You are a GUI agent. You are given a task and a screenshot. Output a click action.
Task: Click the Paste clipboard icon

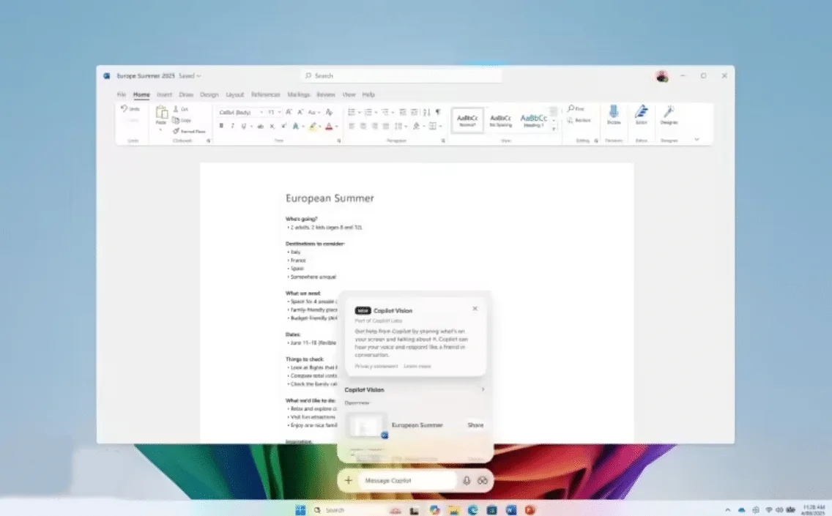pyautogui.click(x=161, y=113)
